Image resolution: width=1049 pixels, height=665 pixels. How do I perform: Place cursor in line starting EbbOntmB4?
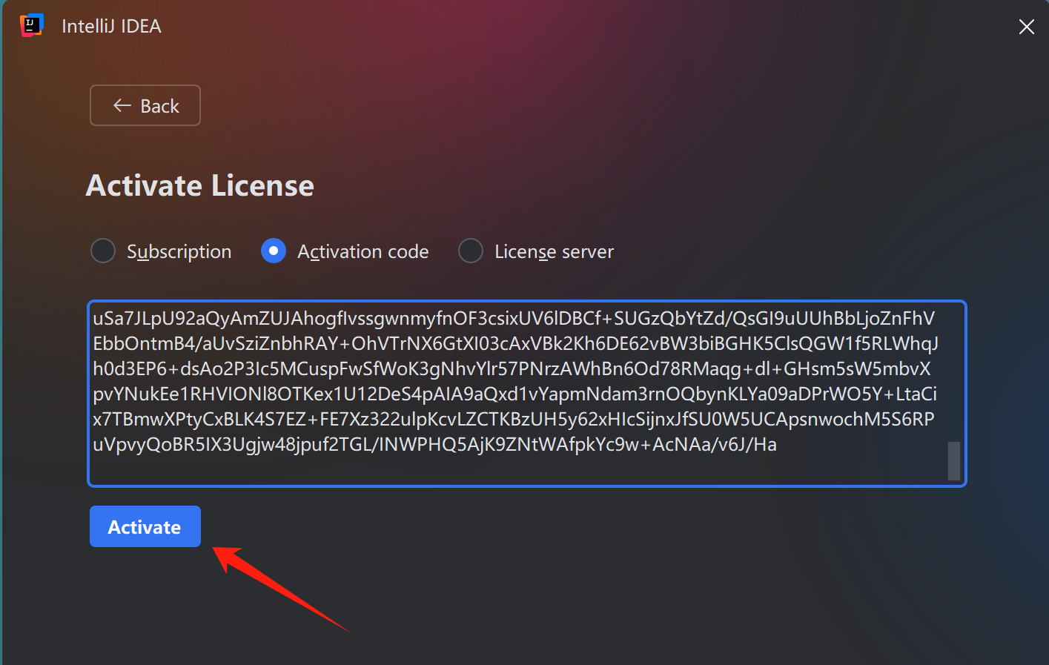(516, 343)
